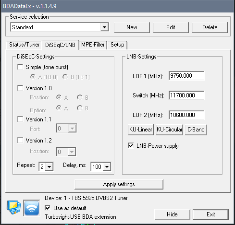Click the Apply settings button
235x225 pixels.
click(119, 184)
